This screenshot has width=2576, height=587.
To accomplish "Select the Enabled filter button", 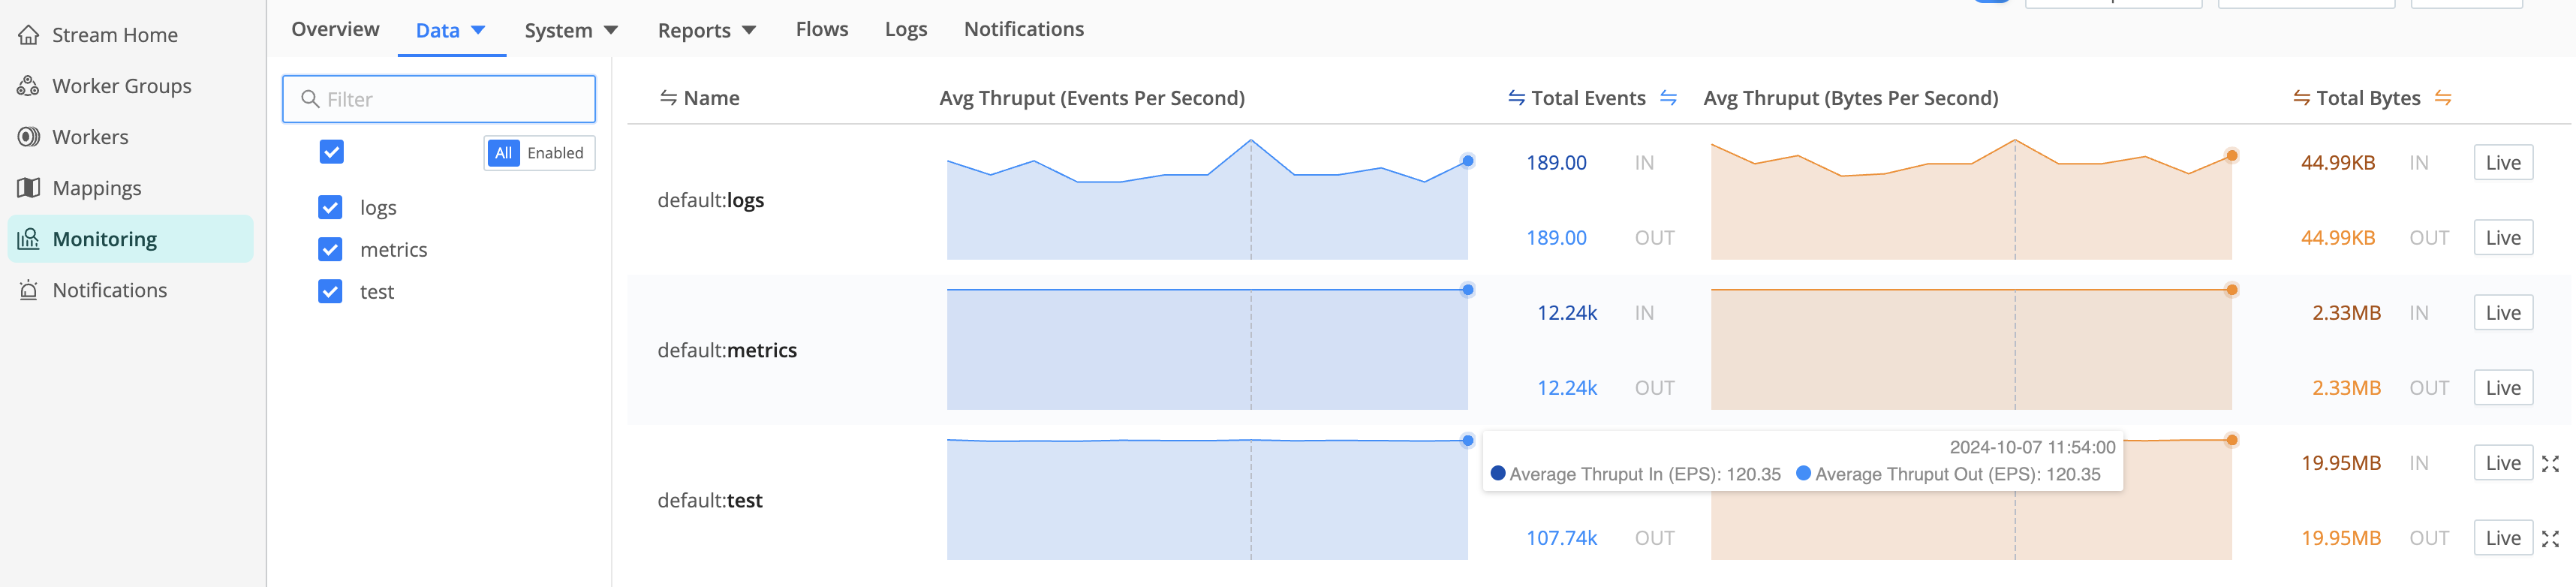I will (555, 153).
